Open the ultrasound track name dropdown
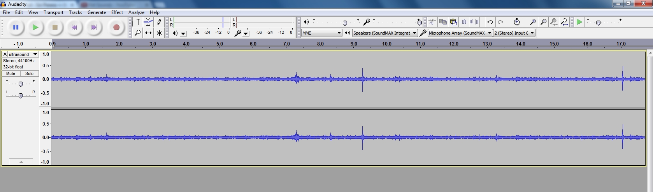The height and width of the screenshot is (192, 653). [35, 54]
